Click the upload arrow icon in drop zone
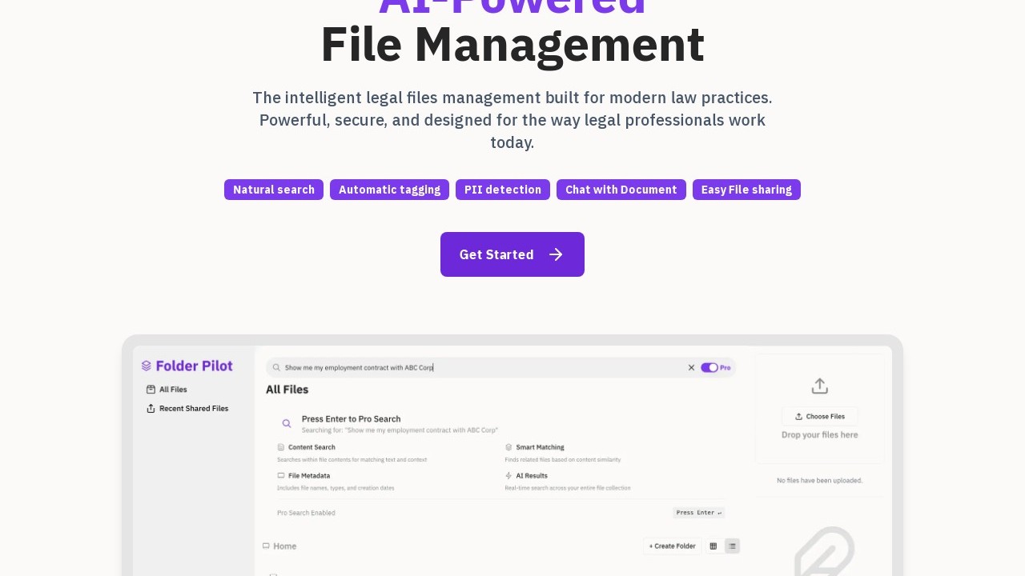Image resolution: width=1025 pixels, height=576 pixels. (819, 386)
